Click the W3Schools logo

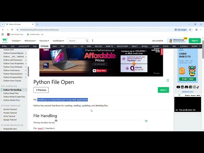click(x=5, y=40)
